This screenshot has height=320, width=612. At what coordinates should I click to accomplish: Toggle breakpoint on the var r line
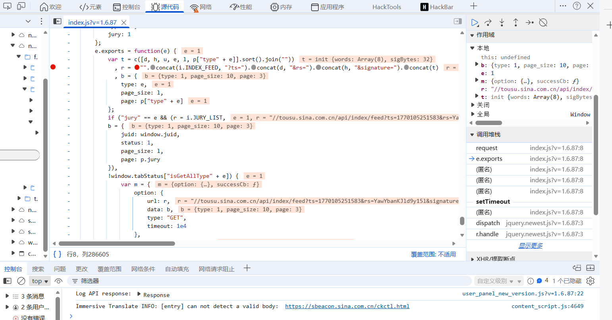[x=53, y=67]
